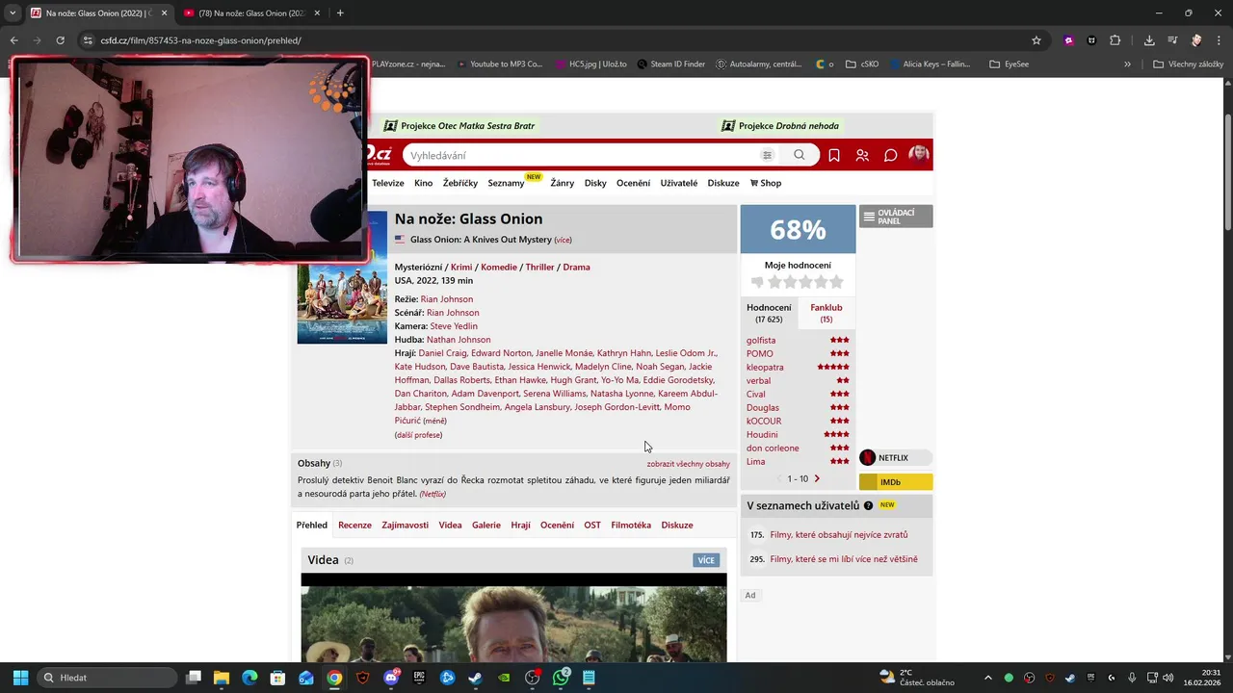Show more bookmarks with the double chevron
The height and width of the screenshot is (693, 1233).
[x=1127, y=64]
